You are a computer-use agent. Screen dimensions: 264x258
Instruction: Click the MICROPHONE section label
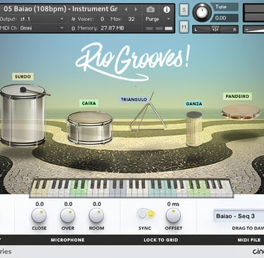pos(68,240)
